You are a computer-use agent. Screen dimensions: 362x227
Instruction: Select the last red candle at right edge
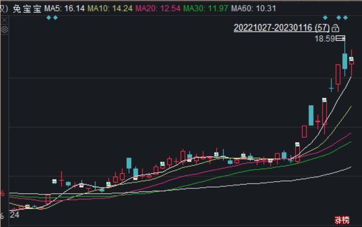[351, 61]
